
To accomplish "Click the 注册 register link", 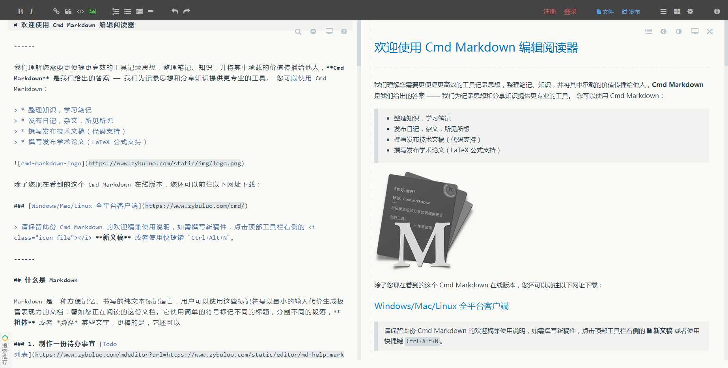I will pyautogui.click(x=550, y=12).
